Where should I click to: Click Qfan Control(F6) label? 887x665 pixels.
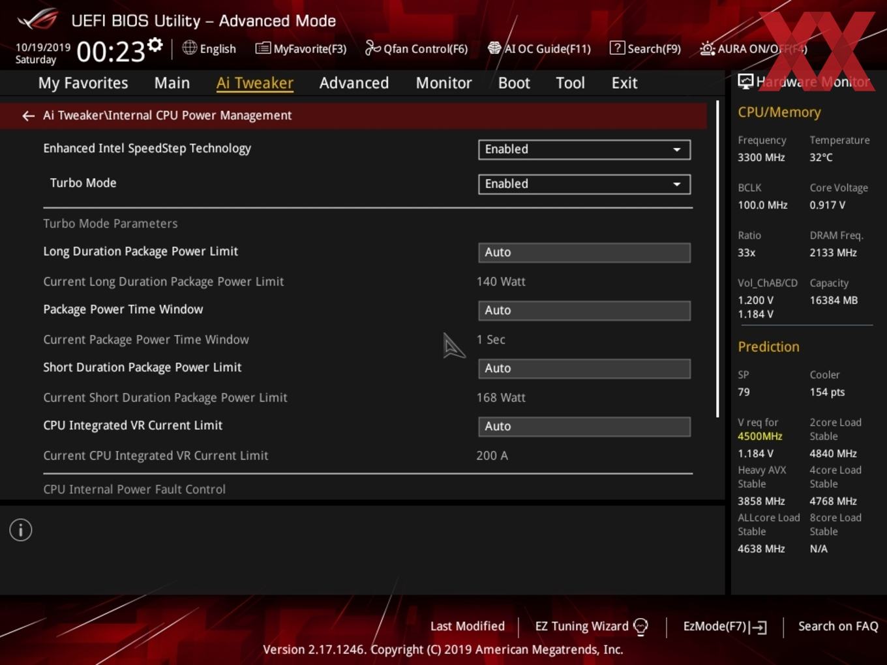point(425,49)
